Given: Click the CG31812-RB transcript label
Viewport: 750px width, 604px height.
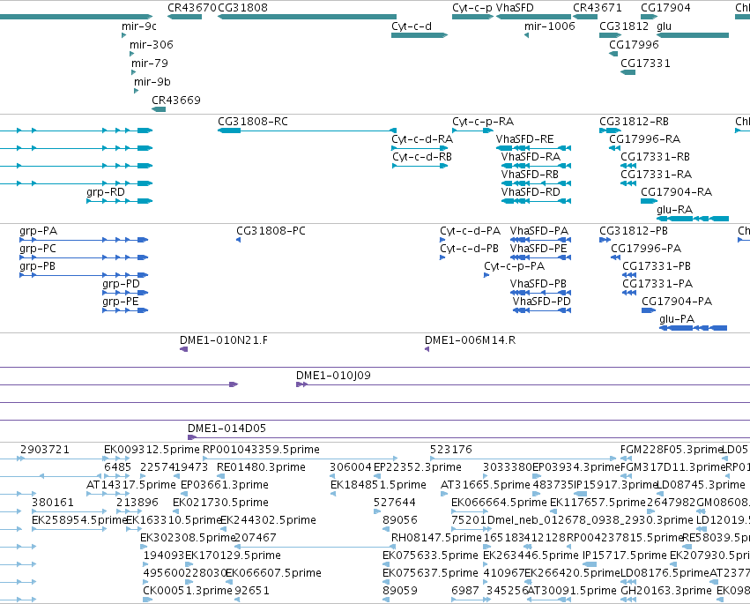Looking at the screenshot, I should (x=634, y=122).
